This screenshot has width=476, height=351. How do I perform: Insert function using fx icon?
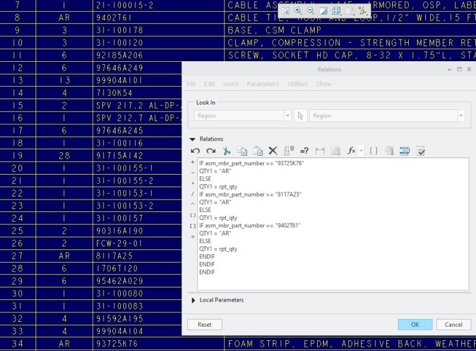[351, 150]
